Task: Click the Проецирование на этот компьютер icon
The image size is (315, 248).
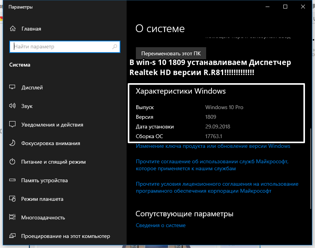Action: pos(12,236)
